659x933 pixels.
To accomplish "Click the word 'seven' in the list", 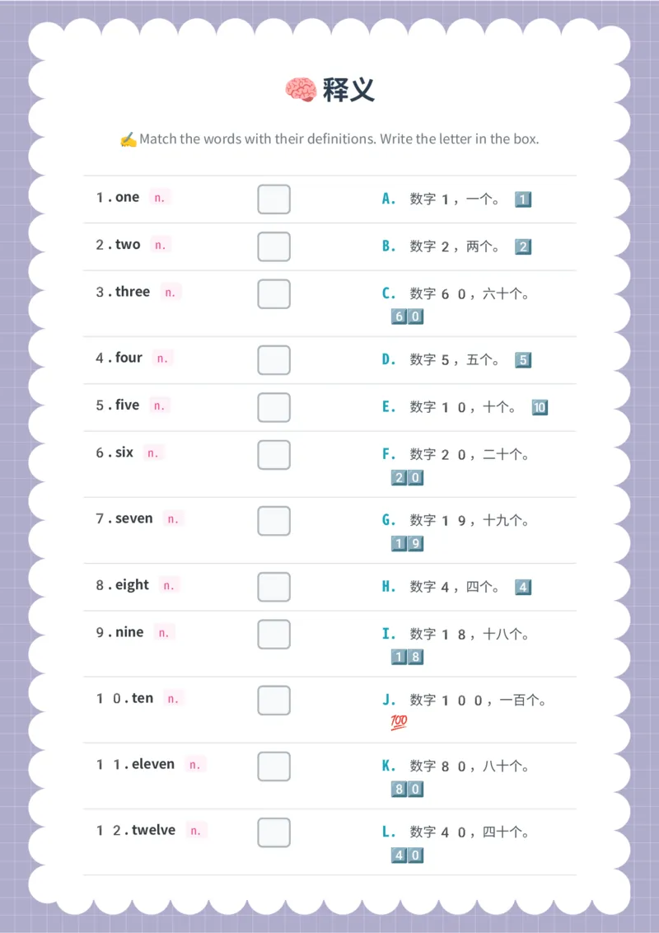I will [133, 518].
